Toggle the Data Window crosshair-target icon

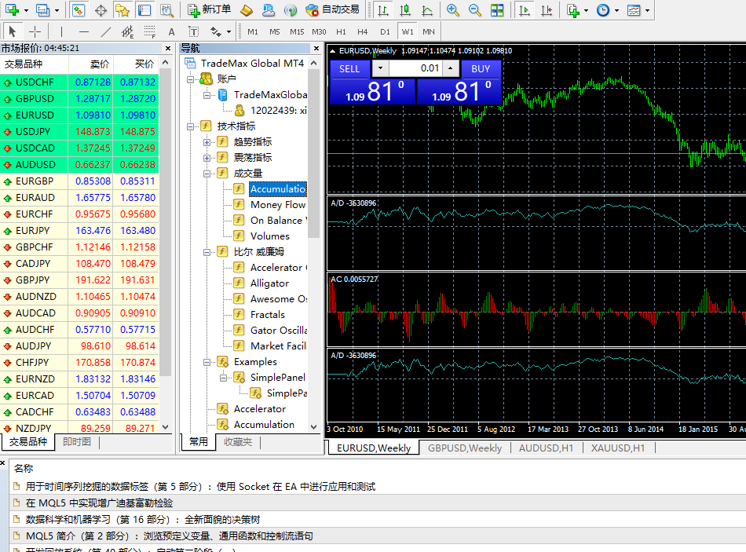[101, 10]
